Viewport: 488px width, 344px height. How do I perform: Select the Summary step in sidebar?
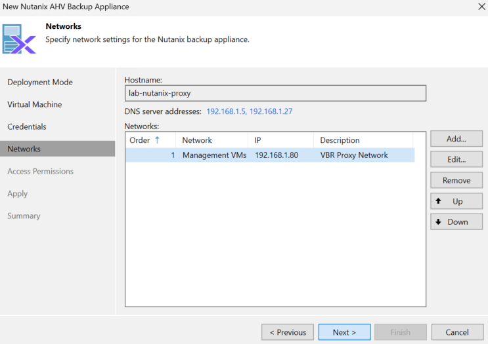pyautogui.click(x=24, y=216)
